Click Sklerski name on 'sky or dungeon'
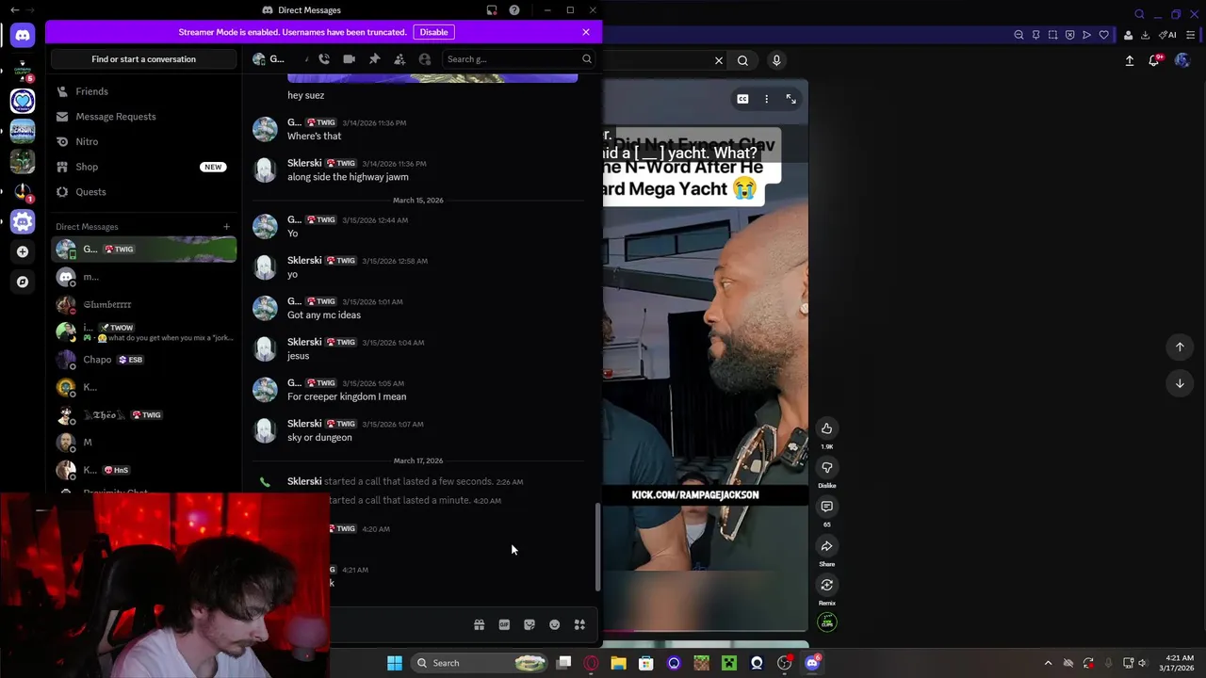 coord(304,424)
